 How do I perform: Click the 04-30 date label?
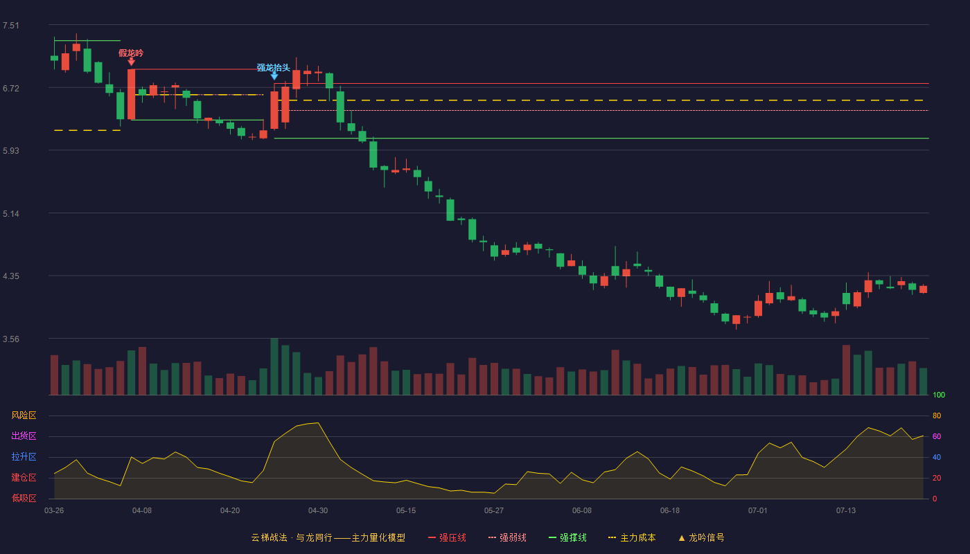[318, 510]
